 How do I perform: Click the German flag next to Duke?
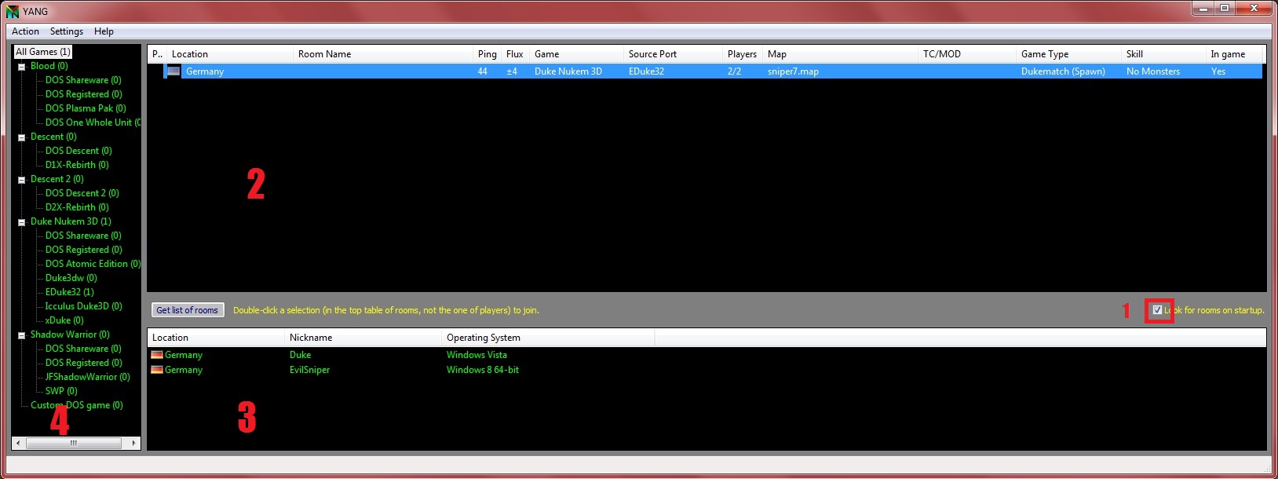point(157,355)
